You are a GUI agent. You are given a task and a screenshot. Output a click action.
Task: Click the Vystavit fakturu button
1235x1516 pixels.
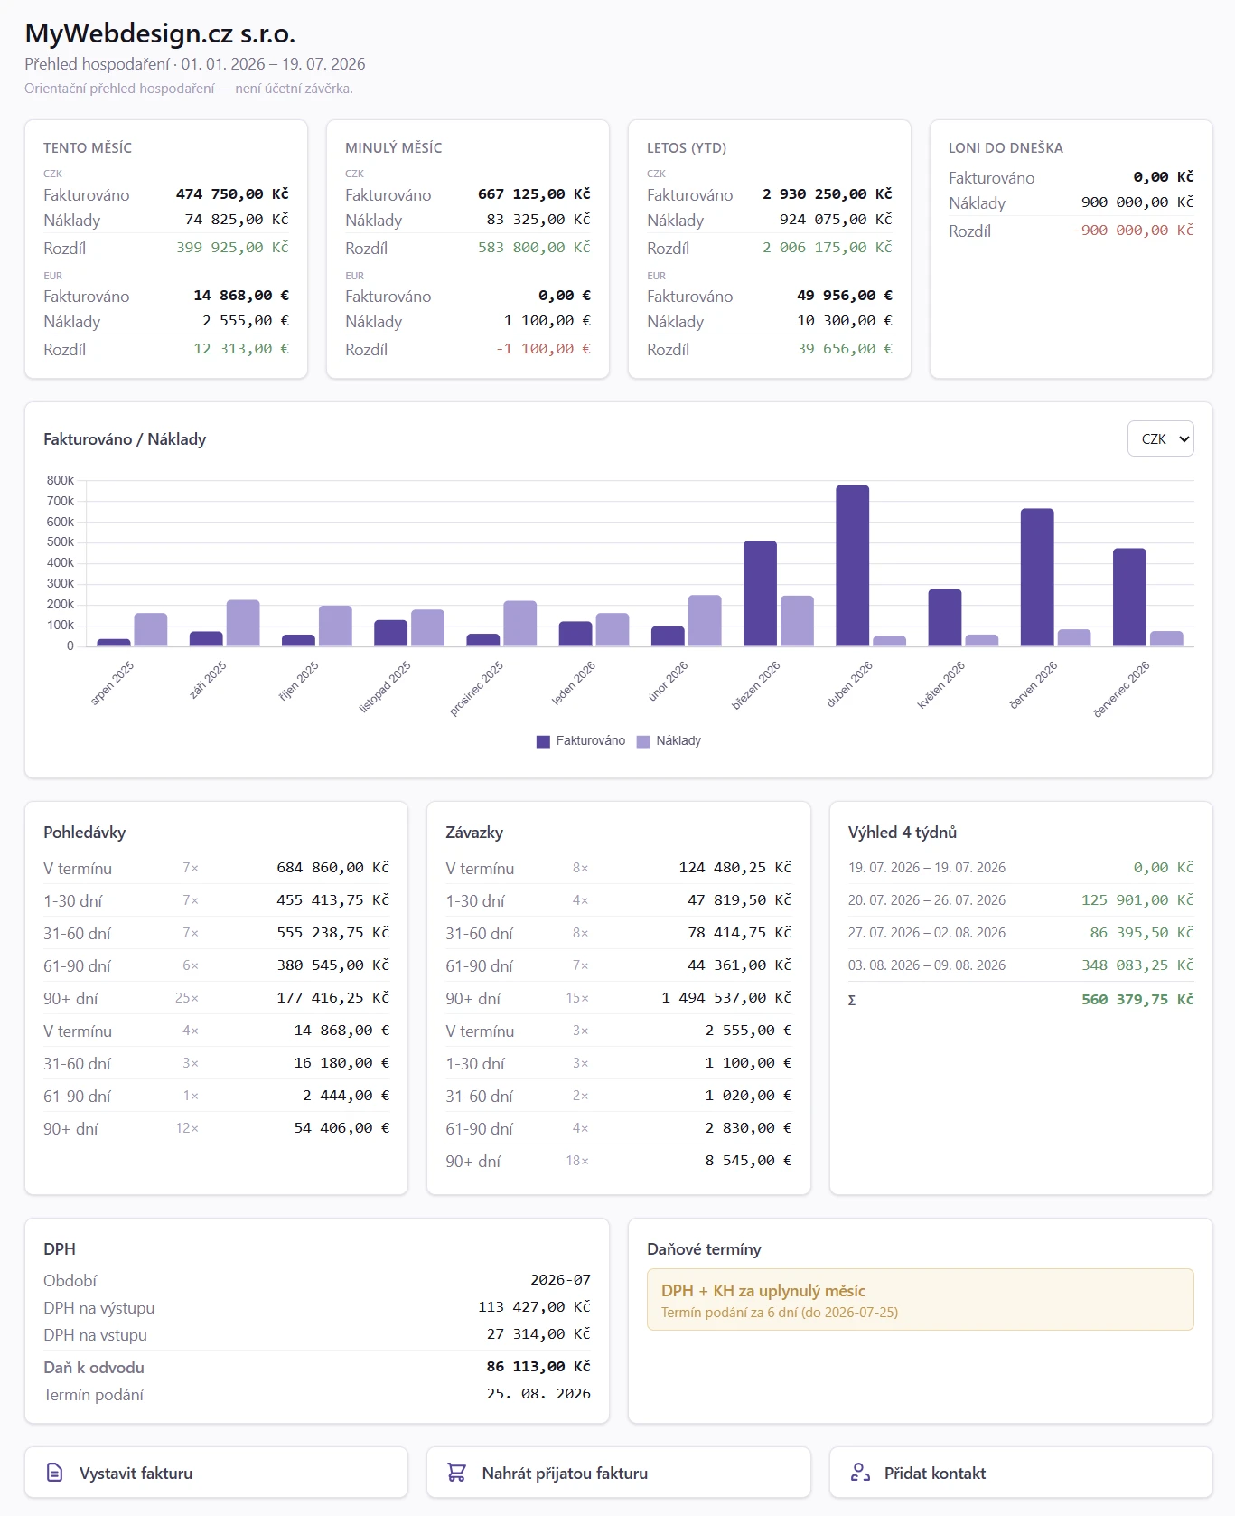[216, 1473]
